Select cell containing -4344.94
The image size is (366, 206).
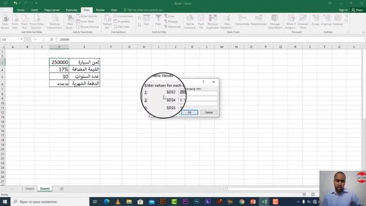coord(59,84)
